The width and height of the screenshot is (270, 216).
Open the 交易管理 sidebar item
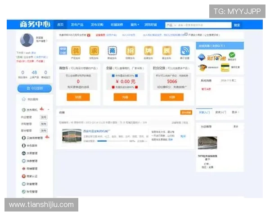(30, 153)
